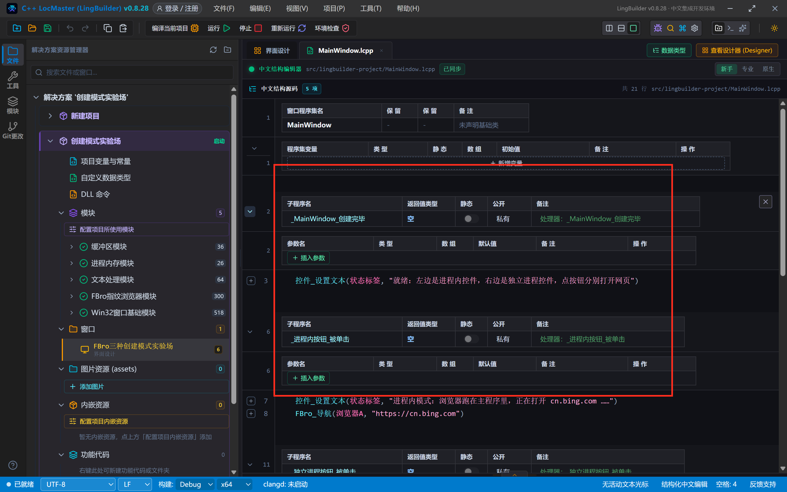This screenshot has width=787, height=492.
Task: Open the terminal prompt icon
Action: [731, 28]
